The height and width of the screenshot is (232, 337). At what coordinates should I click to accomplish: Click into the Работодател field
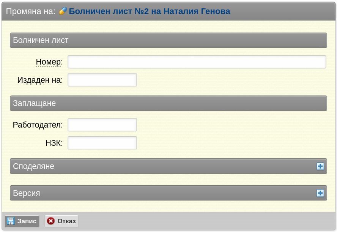pyautogui.click(x=102, y=125)
